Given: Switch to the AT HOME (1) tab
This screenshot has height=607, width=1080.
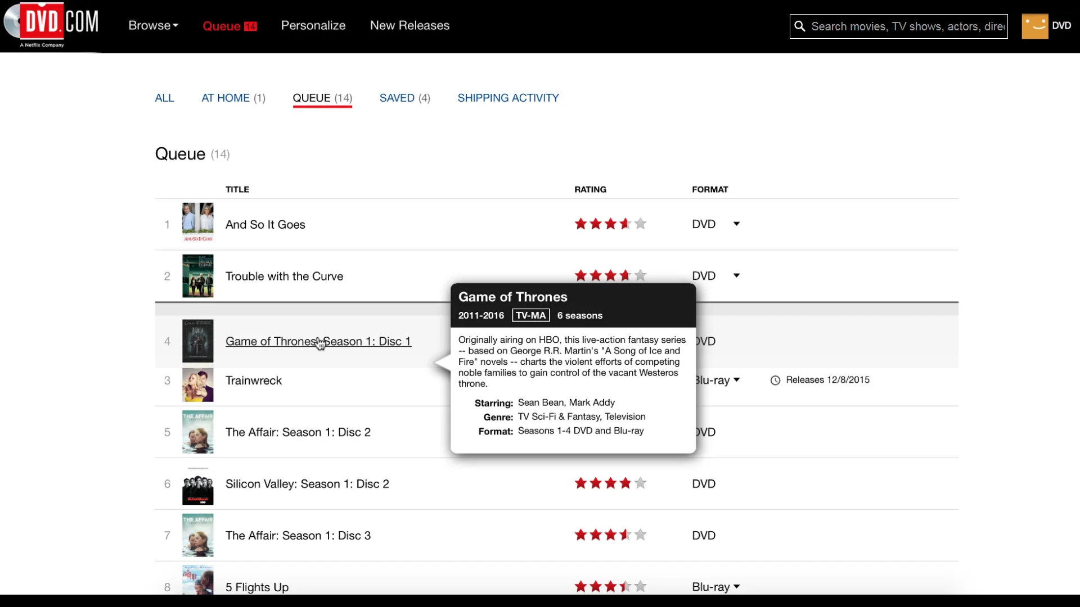Looking at the screenshot, I should (233, 98).
